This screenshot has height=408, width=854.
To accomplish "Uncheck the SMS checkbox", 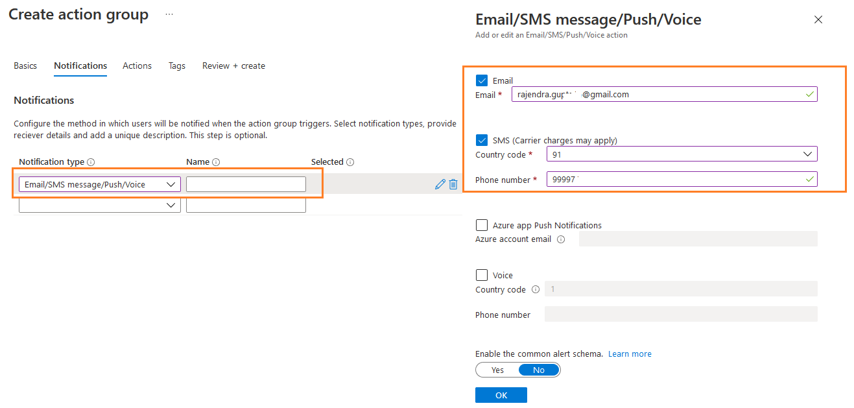I will [x=482, y=140].
